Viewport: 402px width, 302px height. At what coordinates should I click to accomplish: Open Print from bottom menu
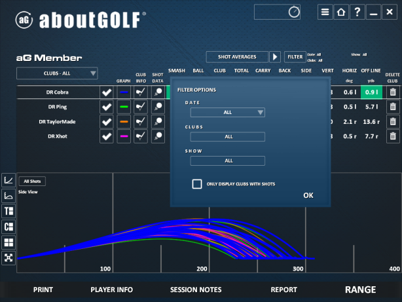click(x=43, y=290)
